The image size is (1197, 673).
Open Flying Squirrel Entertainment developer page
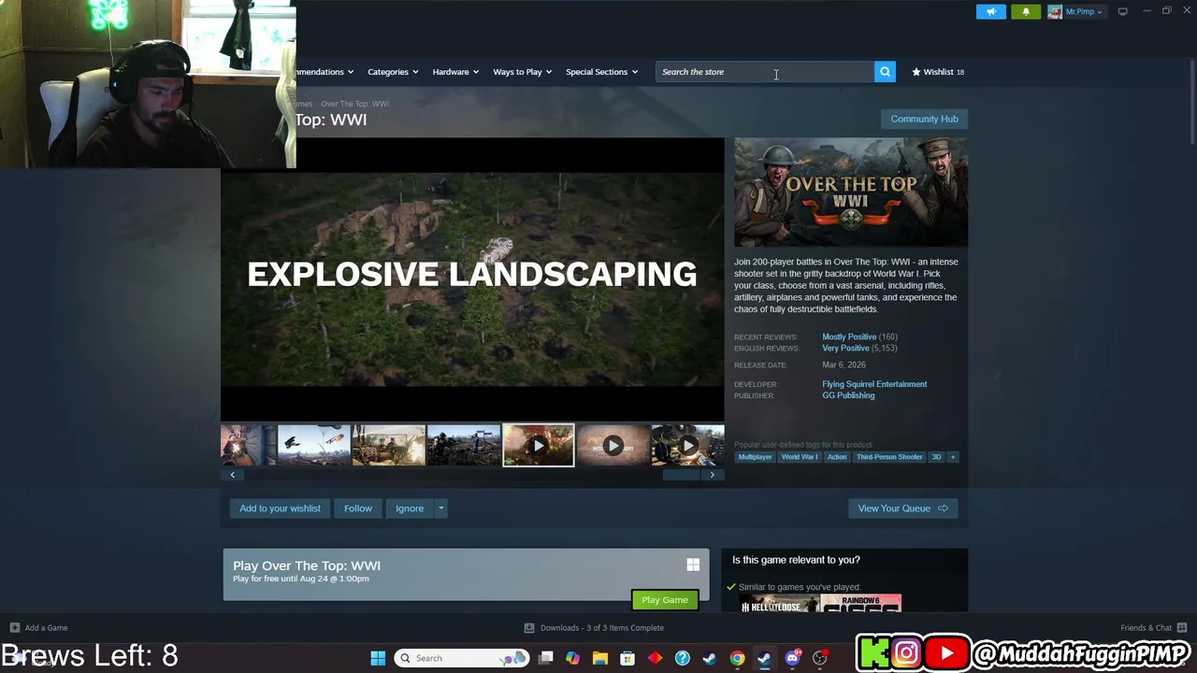coord(874,384)
